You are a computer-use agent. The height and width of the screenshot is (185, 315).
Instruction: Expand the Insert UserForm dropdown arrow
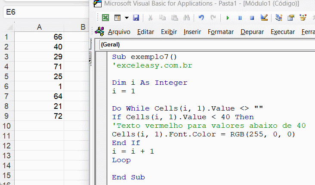click(x=127, y=18)
